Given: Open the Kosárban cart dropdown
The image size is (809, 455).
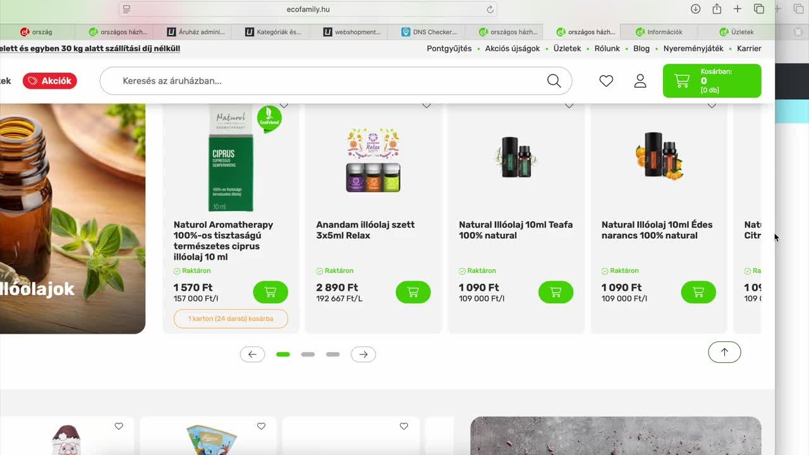Looking at the screenshot, I should (x=712, y=81).
